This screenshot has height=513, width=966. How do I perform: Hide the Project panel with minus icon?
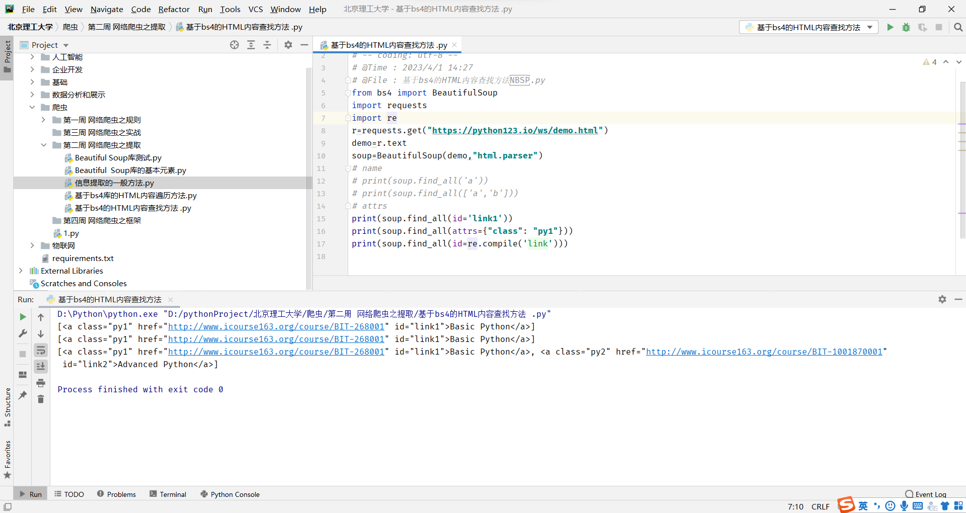(x=304, y=45)
